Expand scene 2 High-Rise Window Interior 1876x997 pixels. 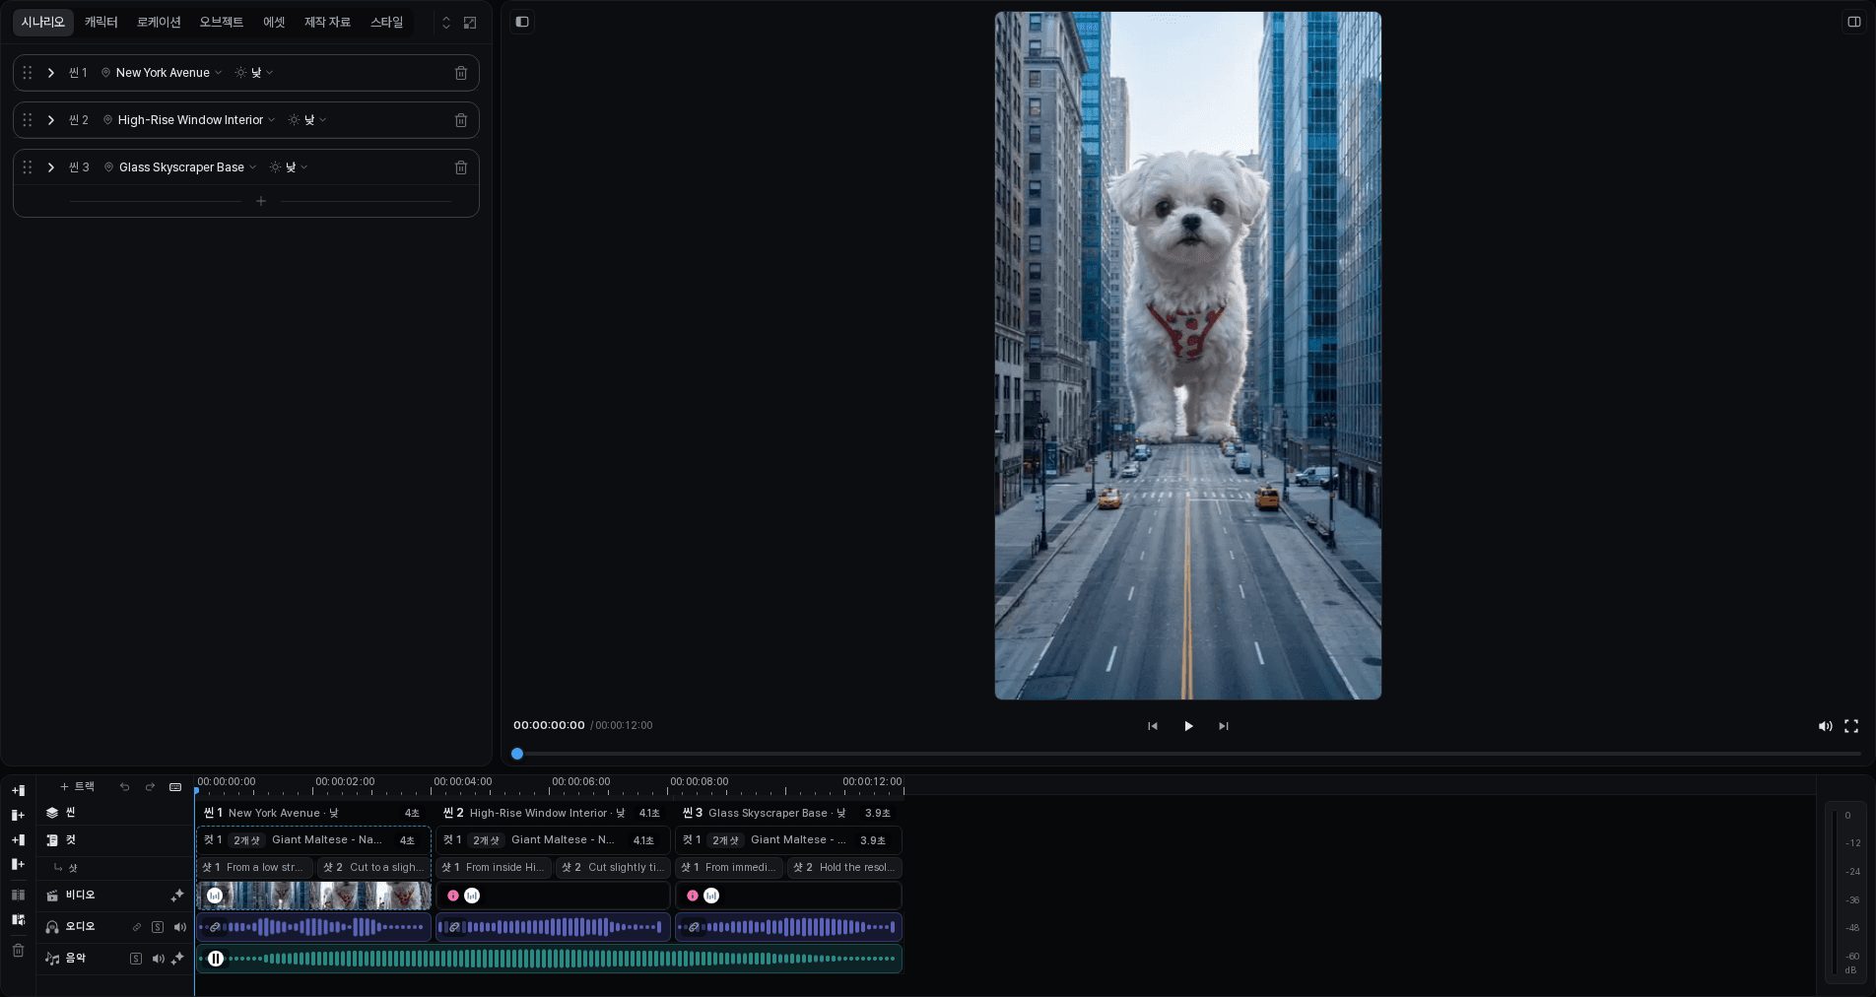pos(51,120)
